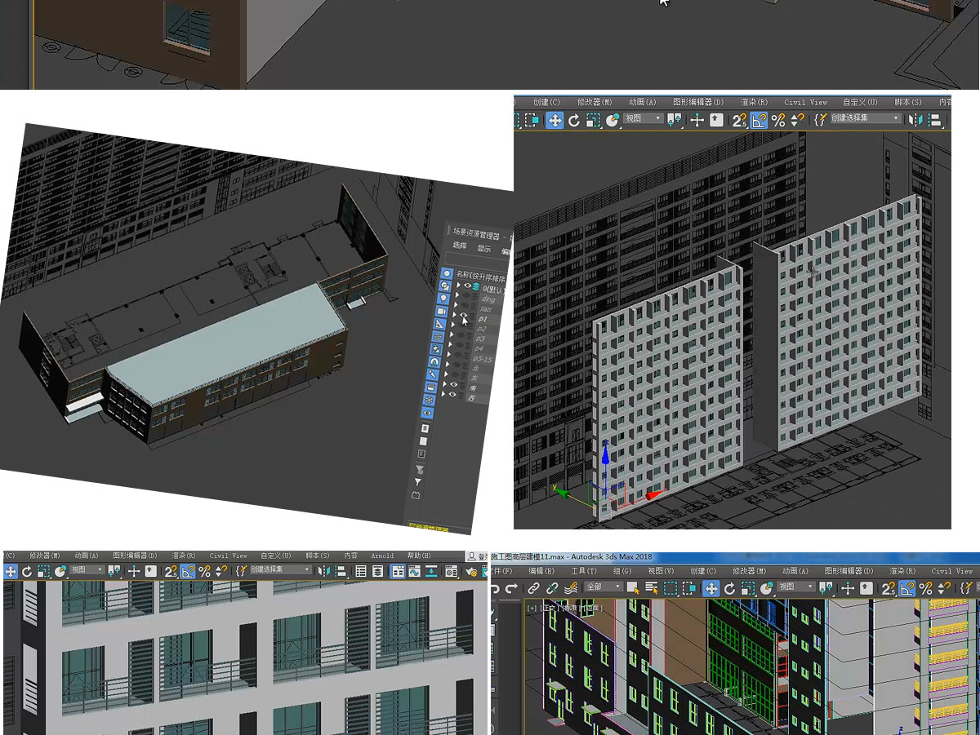Toggle Percent Snap in the facade-panel window
Image resolution: width=980 pixels, height=735 pixels.
[778, 120]
